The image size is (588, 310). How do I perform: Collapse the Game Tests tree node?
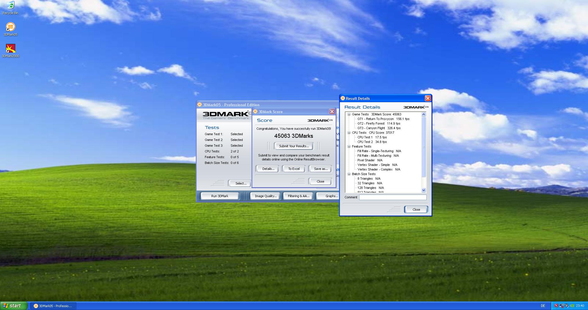point(349,114)
